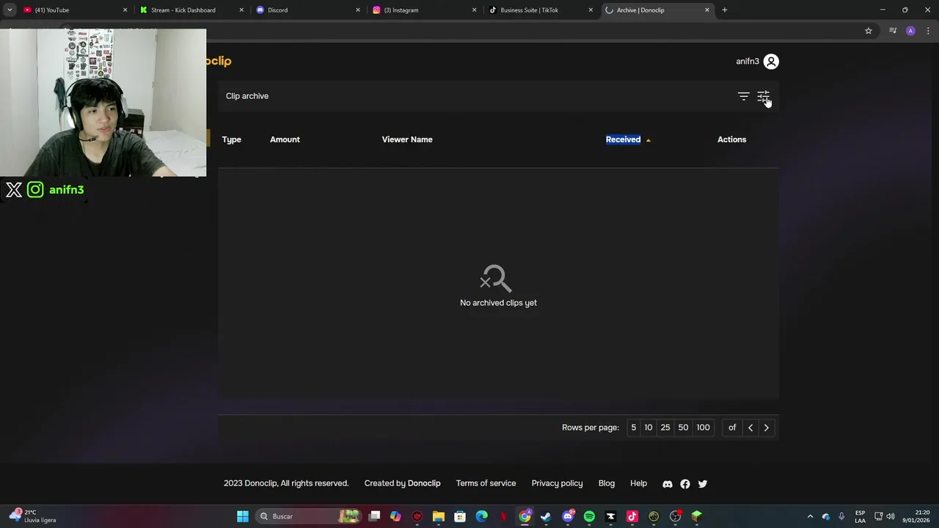Open the column settings sliders icon
Image resolution: width=939 pixels, height=528 pixels.
pos(763,96)
